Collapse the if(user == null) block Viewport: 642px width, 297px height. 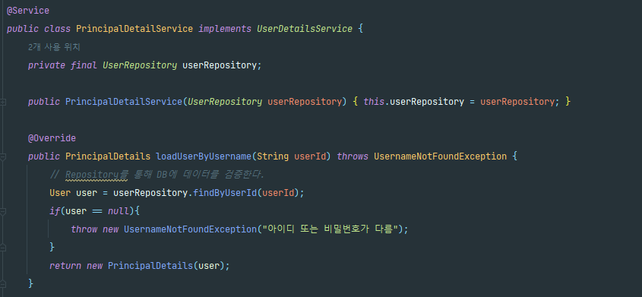(3, 211)
